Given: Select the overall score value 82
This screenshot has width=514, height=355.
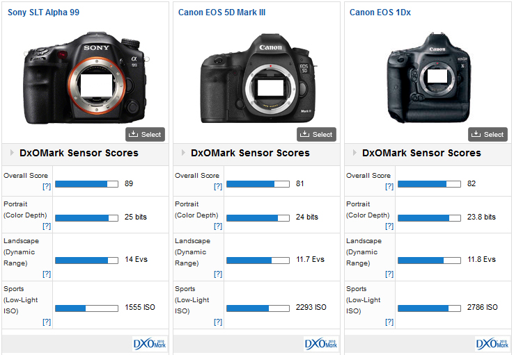Looking at the screenshot, I should pyautogui.click(x=472, y=183).
